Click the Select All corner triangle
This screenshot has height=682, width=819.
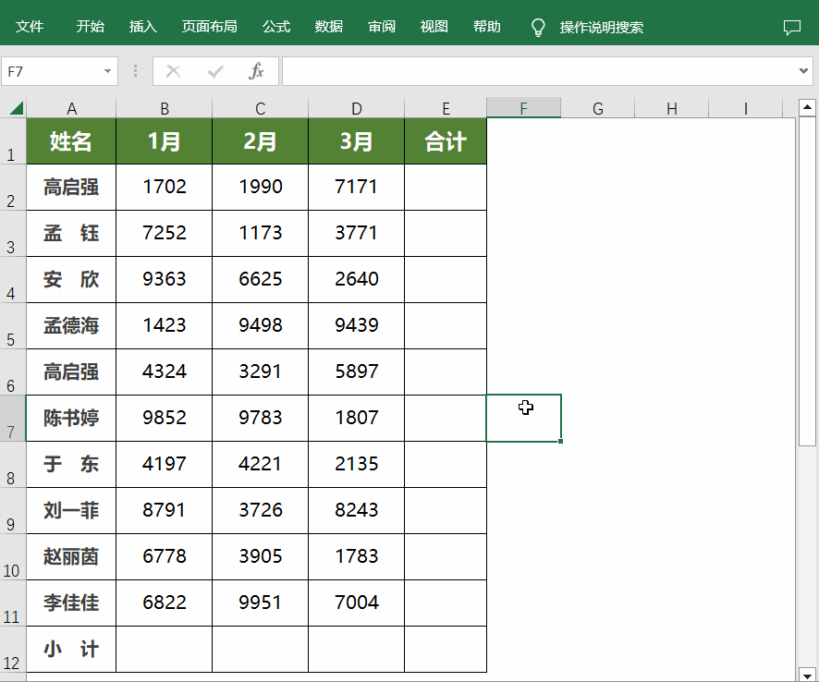15,108
